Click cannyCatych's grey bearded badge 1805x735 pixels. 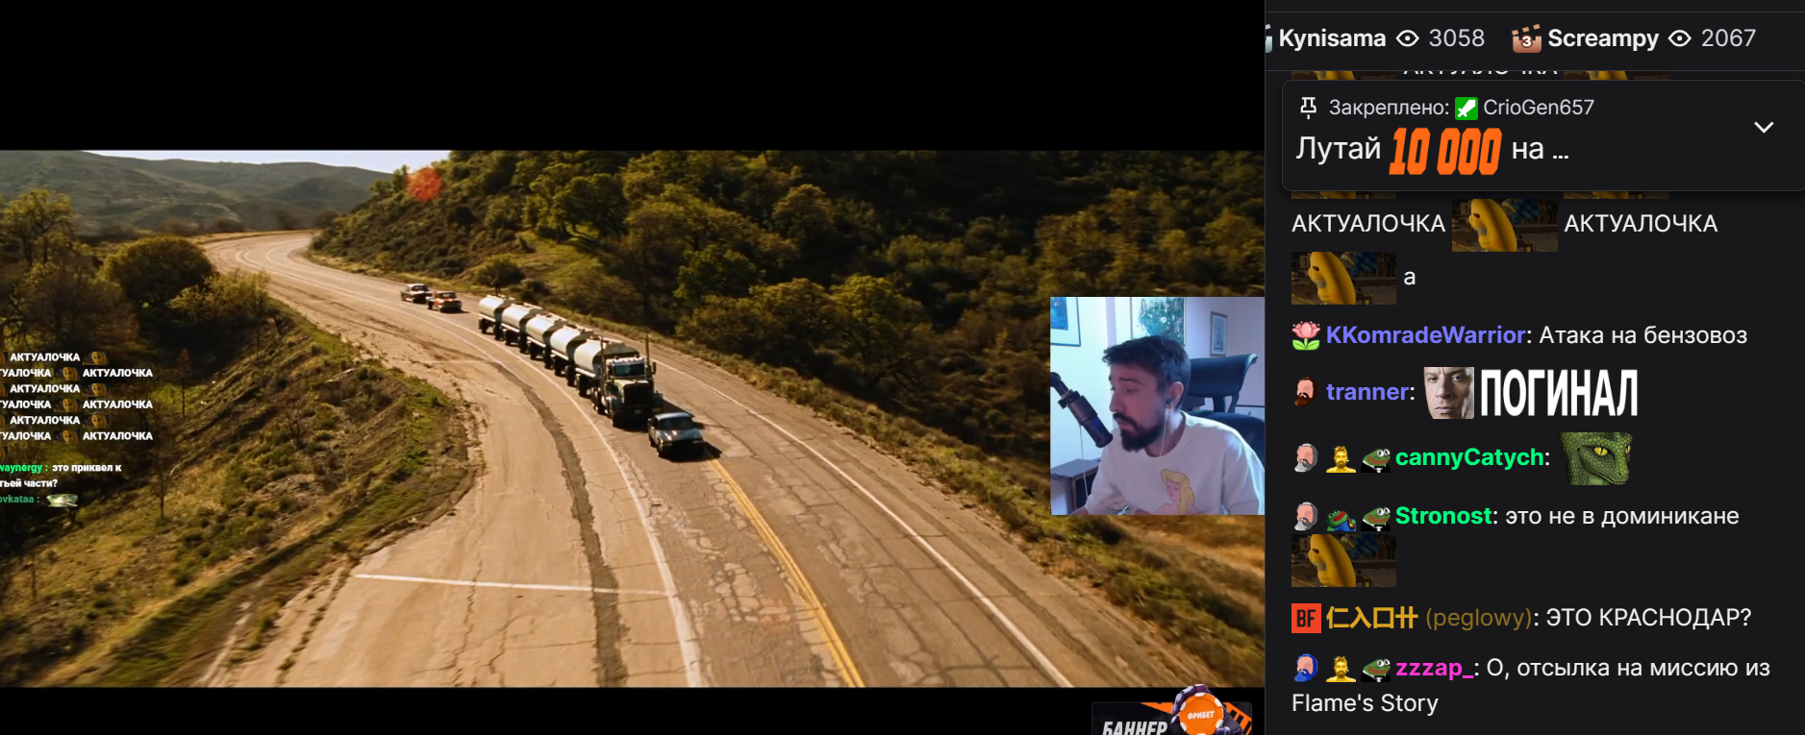pos(1305,458)
